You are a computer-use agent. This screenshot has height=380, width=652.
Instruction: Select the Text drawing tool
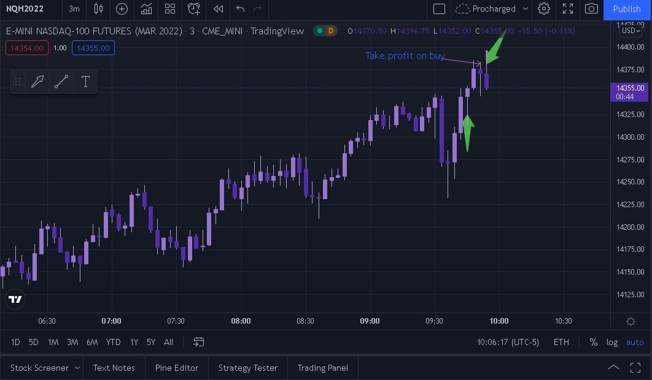85,82
